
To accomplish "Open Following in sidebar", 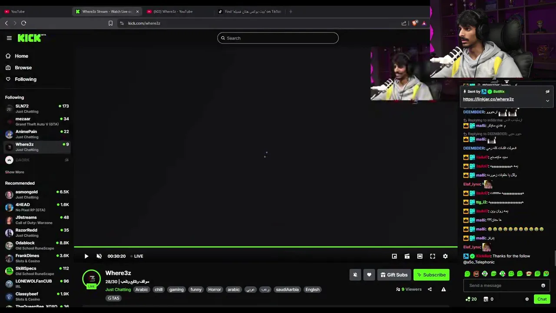I will [x=26, y=79].
